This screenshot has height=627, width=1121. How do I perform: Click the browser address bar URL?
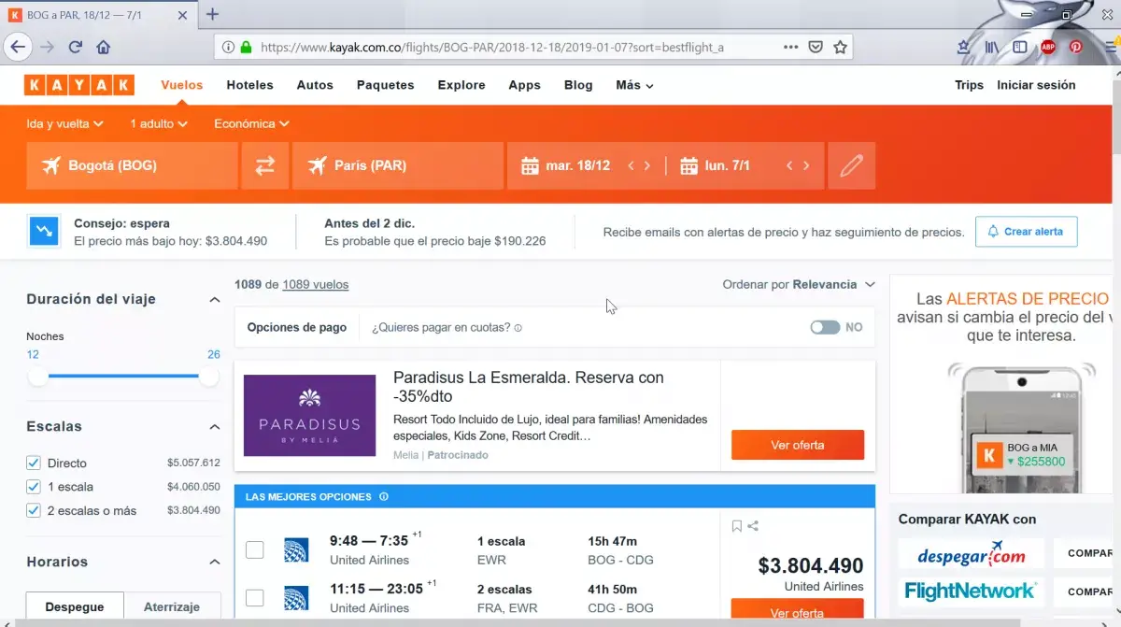(492, 47)
